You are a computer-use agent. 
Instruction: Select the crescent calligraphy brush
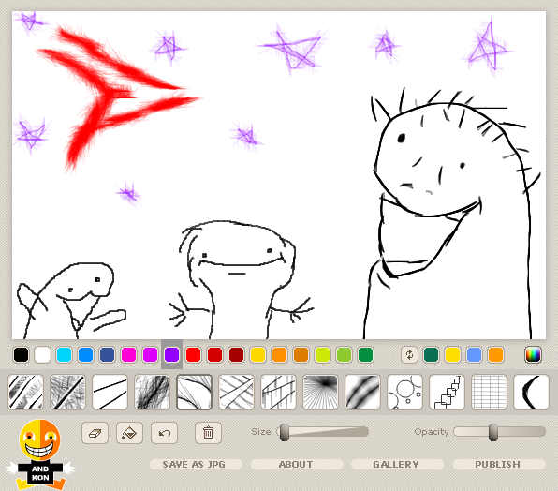531,392
